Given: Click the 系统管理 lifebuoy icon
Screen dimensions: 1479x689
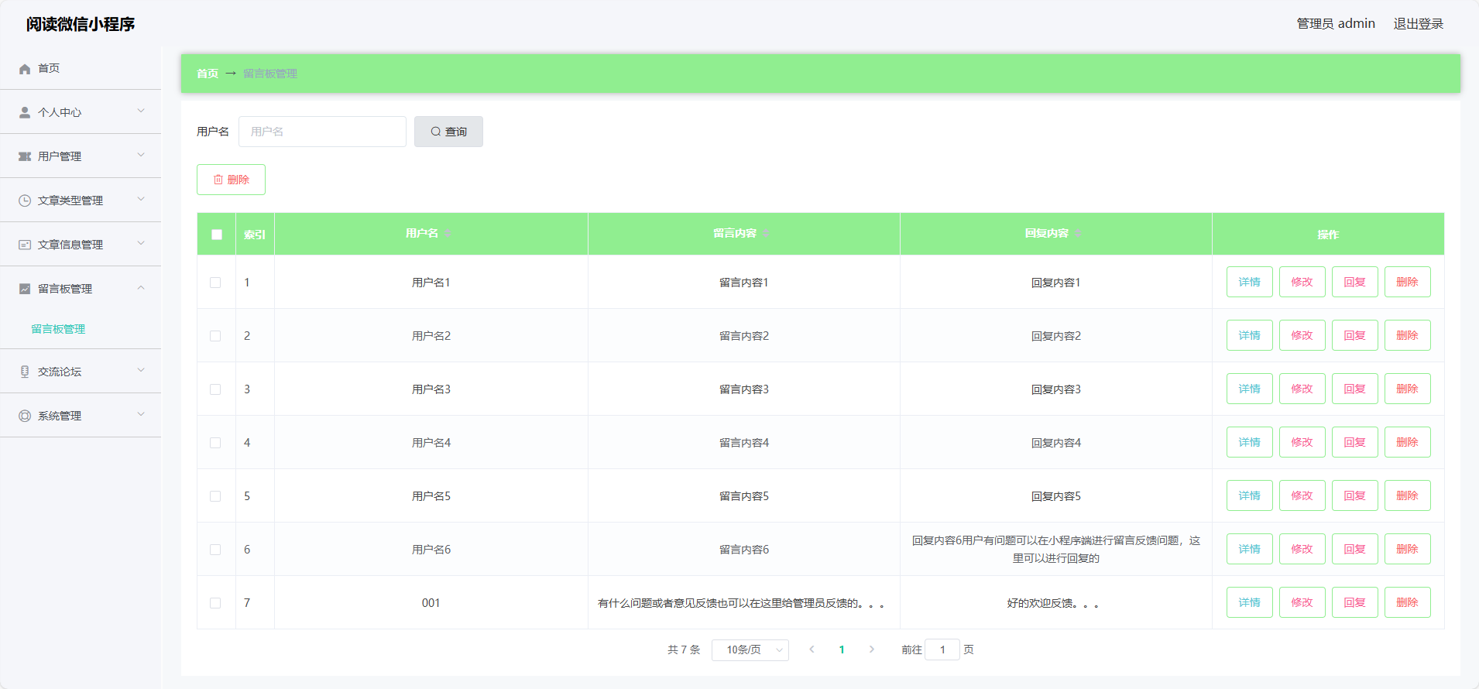Looking at the screenshot, I should (25, 416).
